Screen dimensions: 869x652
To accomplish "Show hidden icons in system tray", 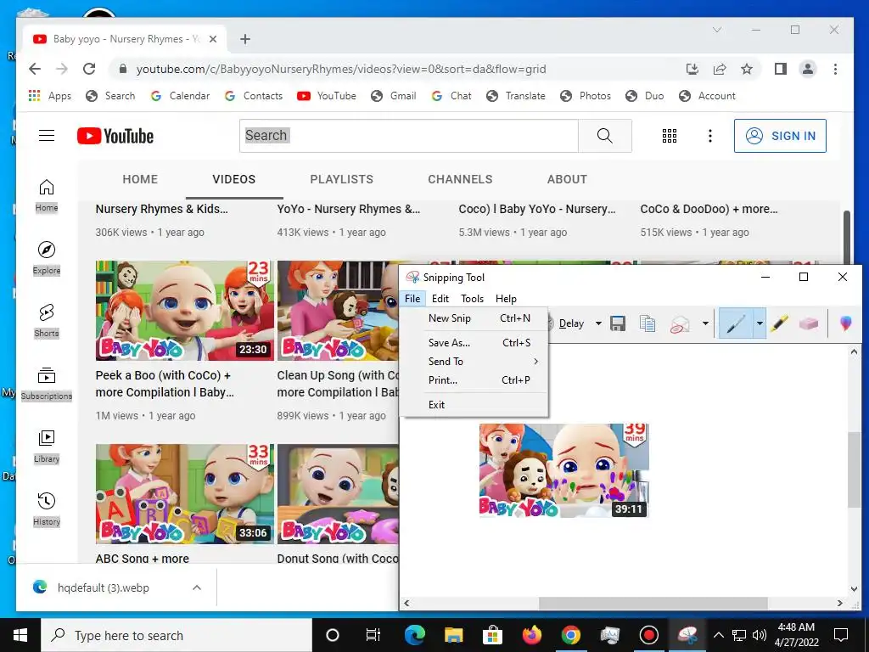I will tap(718, 635).
